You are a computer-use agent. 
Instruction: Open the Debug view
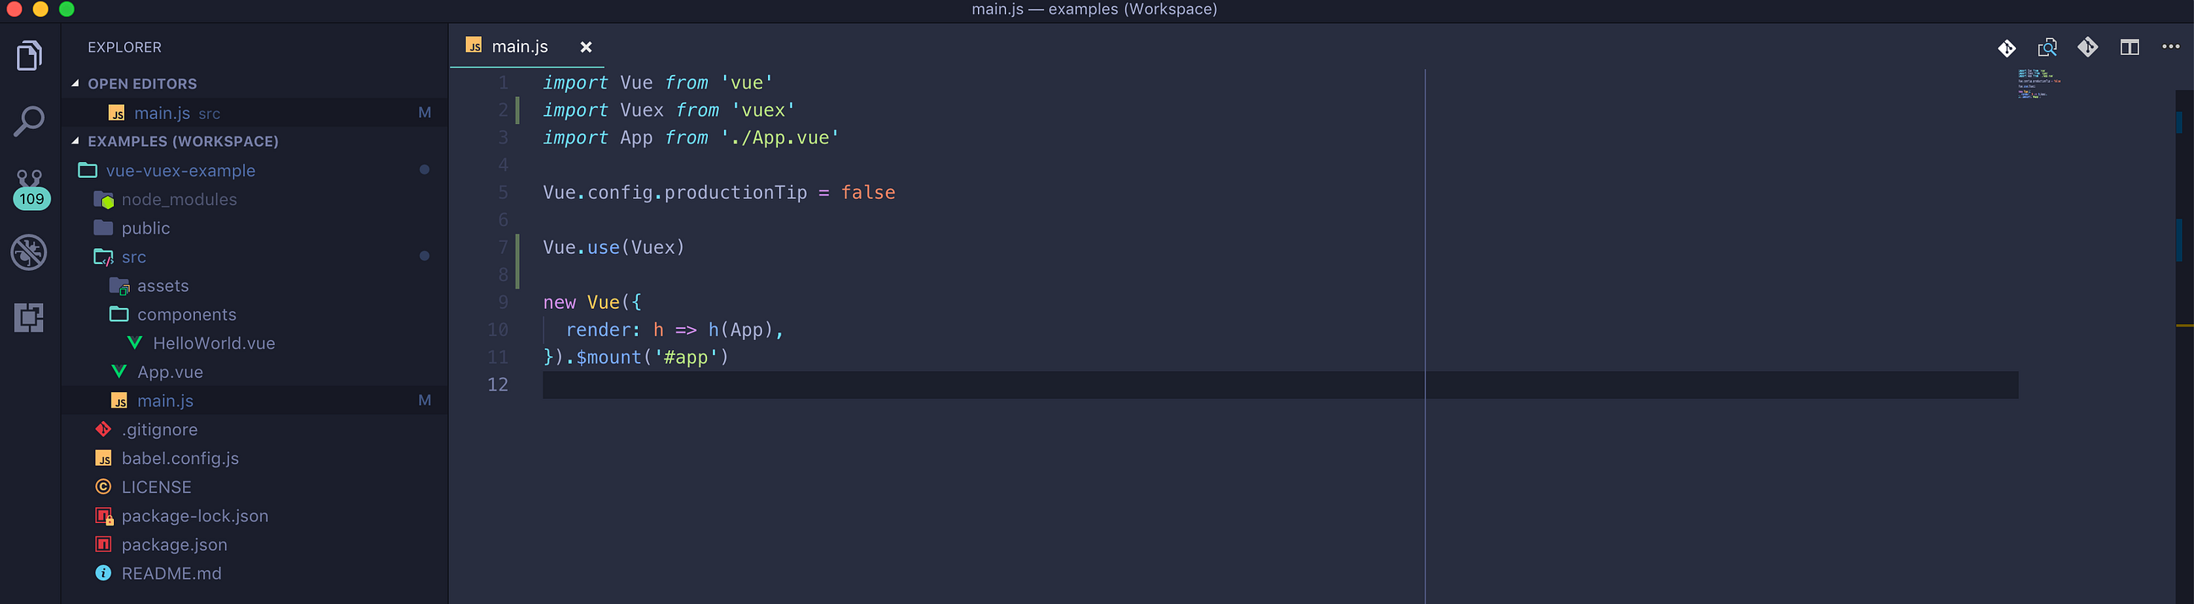pos(30,252)
